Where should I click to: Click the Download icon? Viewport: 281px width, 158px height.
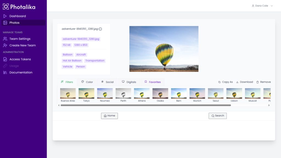click(x=237, y=82)
